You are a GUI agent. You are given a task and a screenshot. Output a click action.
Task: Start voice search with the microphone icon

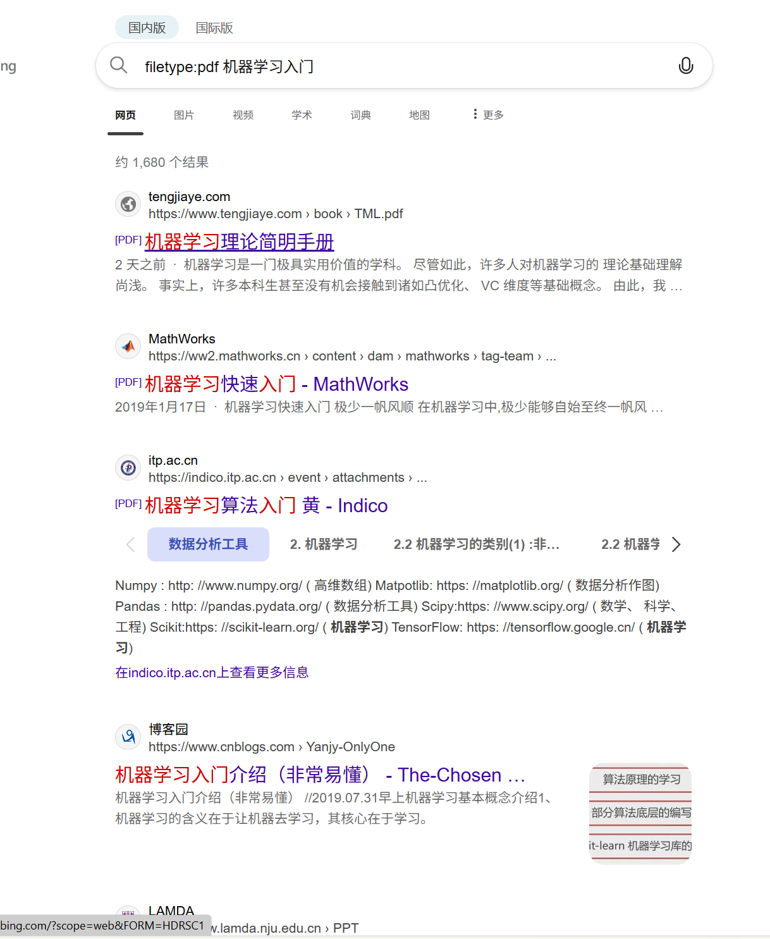[686, 65]
